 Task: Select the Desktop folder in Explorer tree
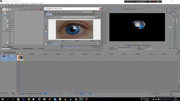pos(9,16)
